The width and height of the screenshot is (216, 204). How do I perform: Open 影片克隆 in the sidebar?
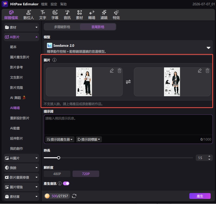coord(16,88)
